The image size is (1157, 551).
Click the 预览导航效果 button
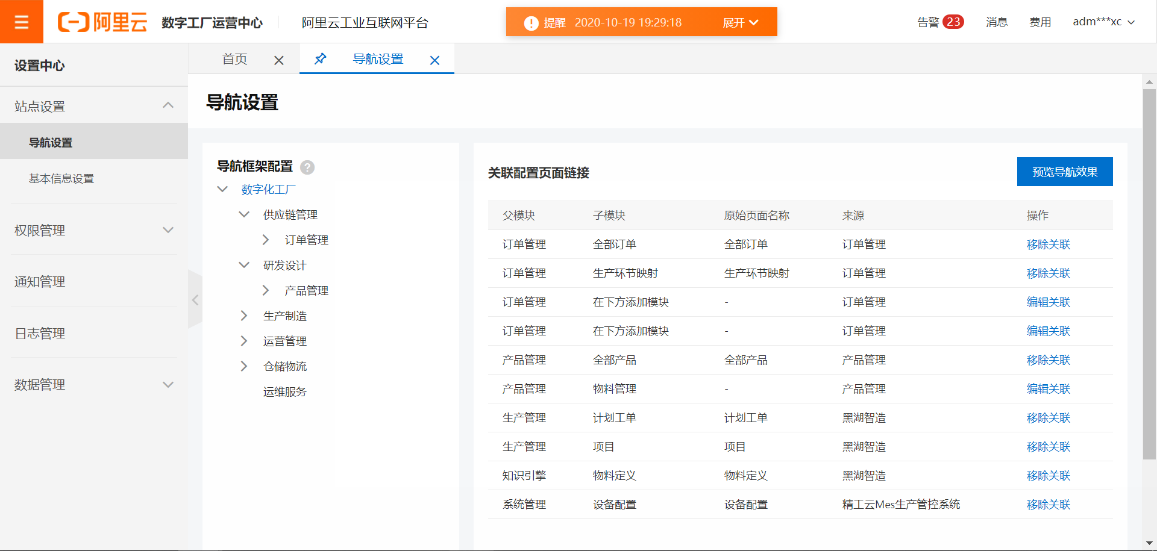coord(1065,172)
